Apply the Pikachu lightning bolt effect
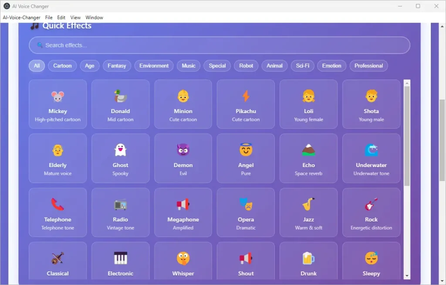The image size is (446, 285). tap(246, 97)
